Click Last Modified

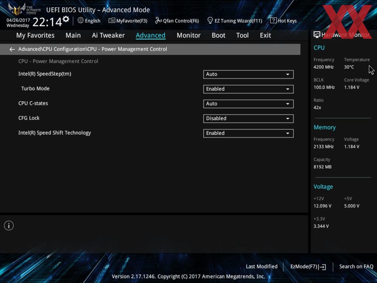point(262,267)
